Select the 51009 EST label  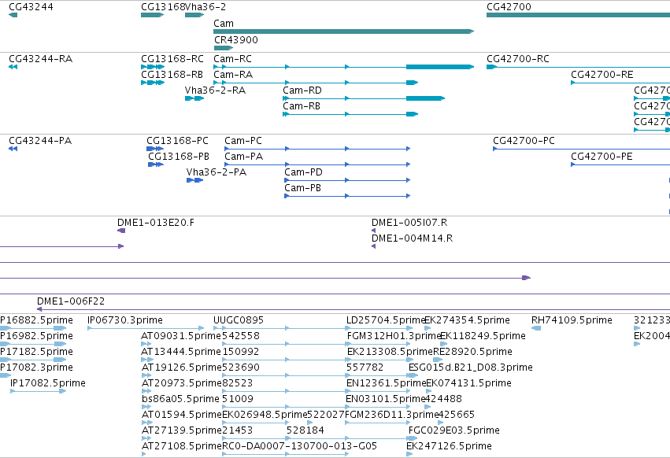point(238,399)
